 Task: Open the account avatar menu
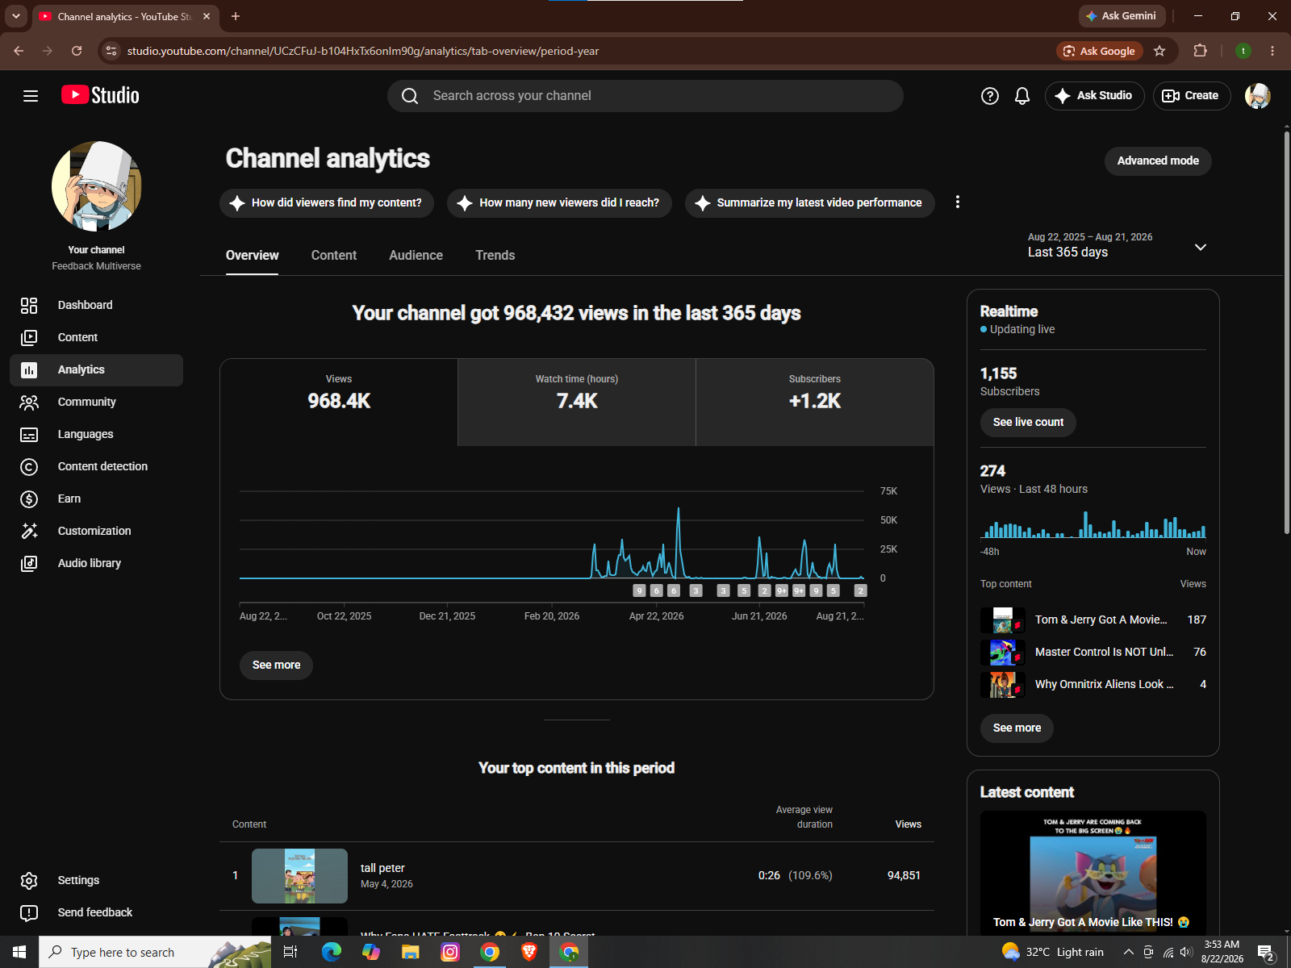[x=1257, y=96]
